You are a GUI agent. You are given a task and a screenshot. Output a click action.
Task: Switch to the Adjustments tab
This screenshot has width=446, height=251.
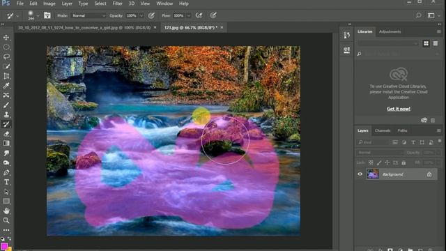[390, 31]
